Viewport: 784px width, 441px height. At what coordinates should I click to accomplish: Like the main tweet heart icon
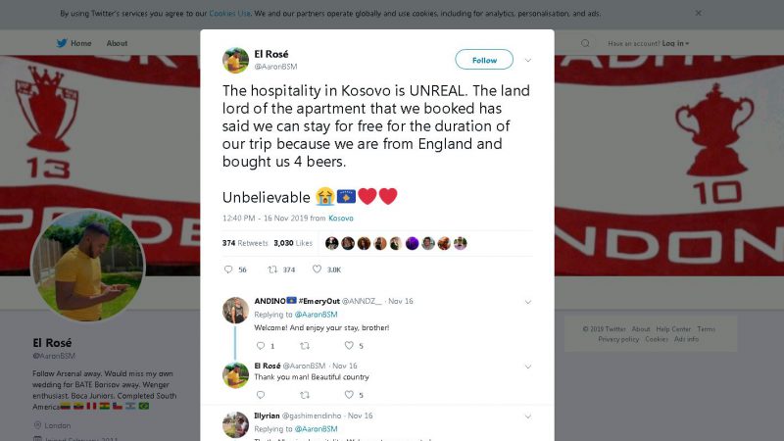pos(317,269)
